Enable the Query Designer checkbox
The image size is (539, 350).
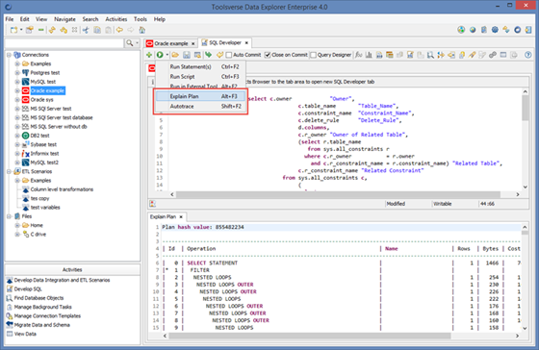(x=313, y=55)
